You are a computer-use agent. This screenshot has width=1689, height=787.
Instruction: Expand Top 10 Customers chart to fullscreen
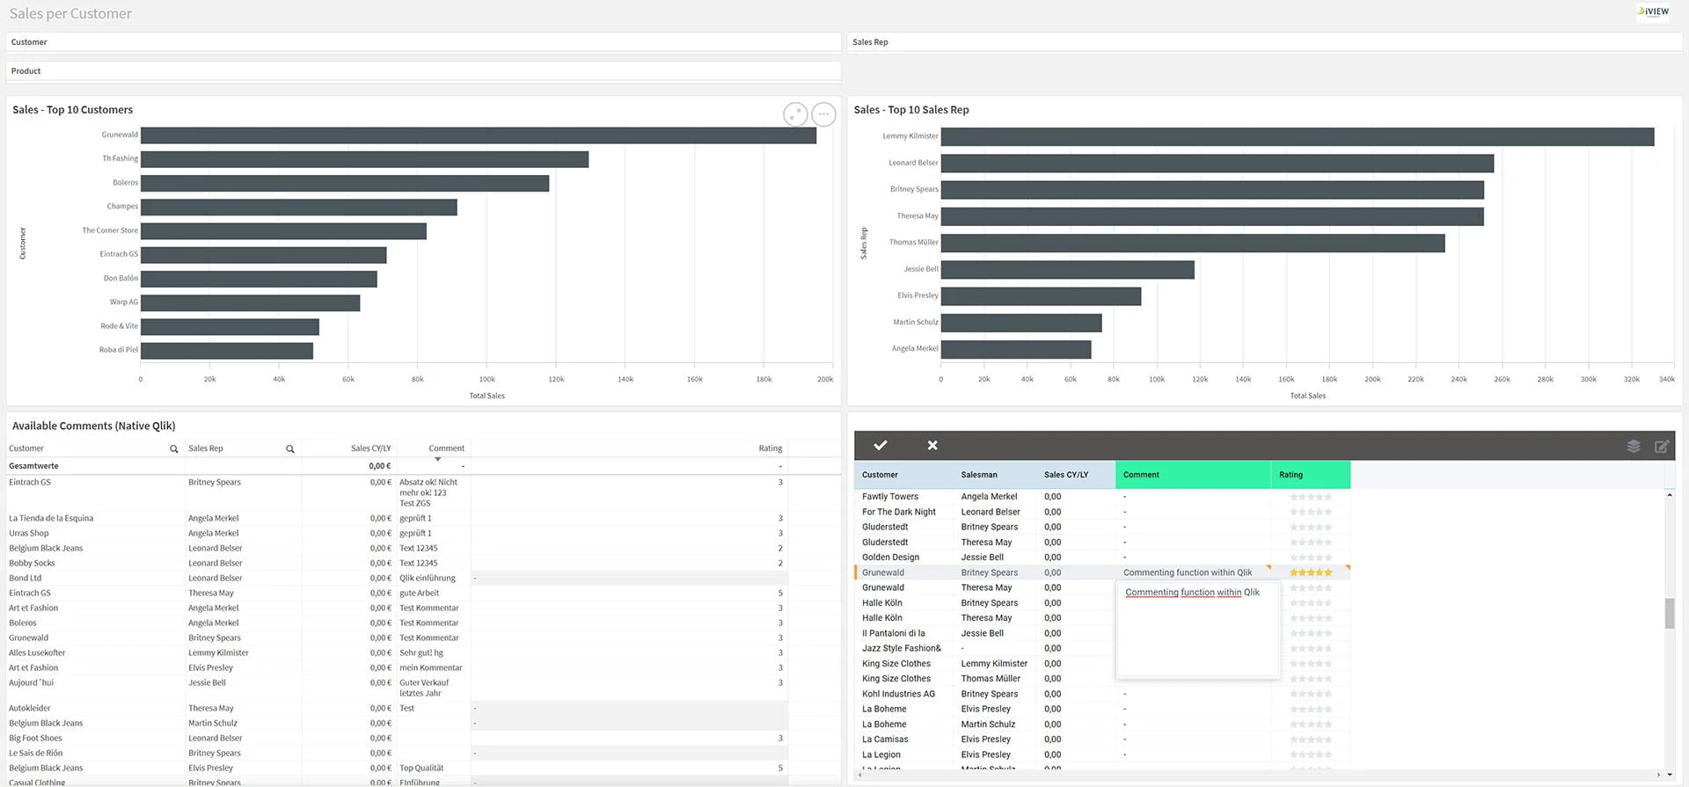tap(795, 114)
